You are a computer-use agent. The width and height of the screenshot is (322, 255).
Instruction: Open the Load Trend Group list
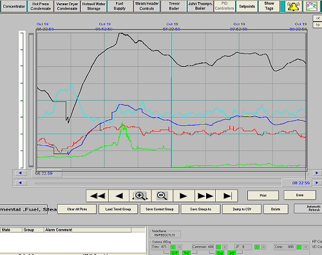(118, 209)
